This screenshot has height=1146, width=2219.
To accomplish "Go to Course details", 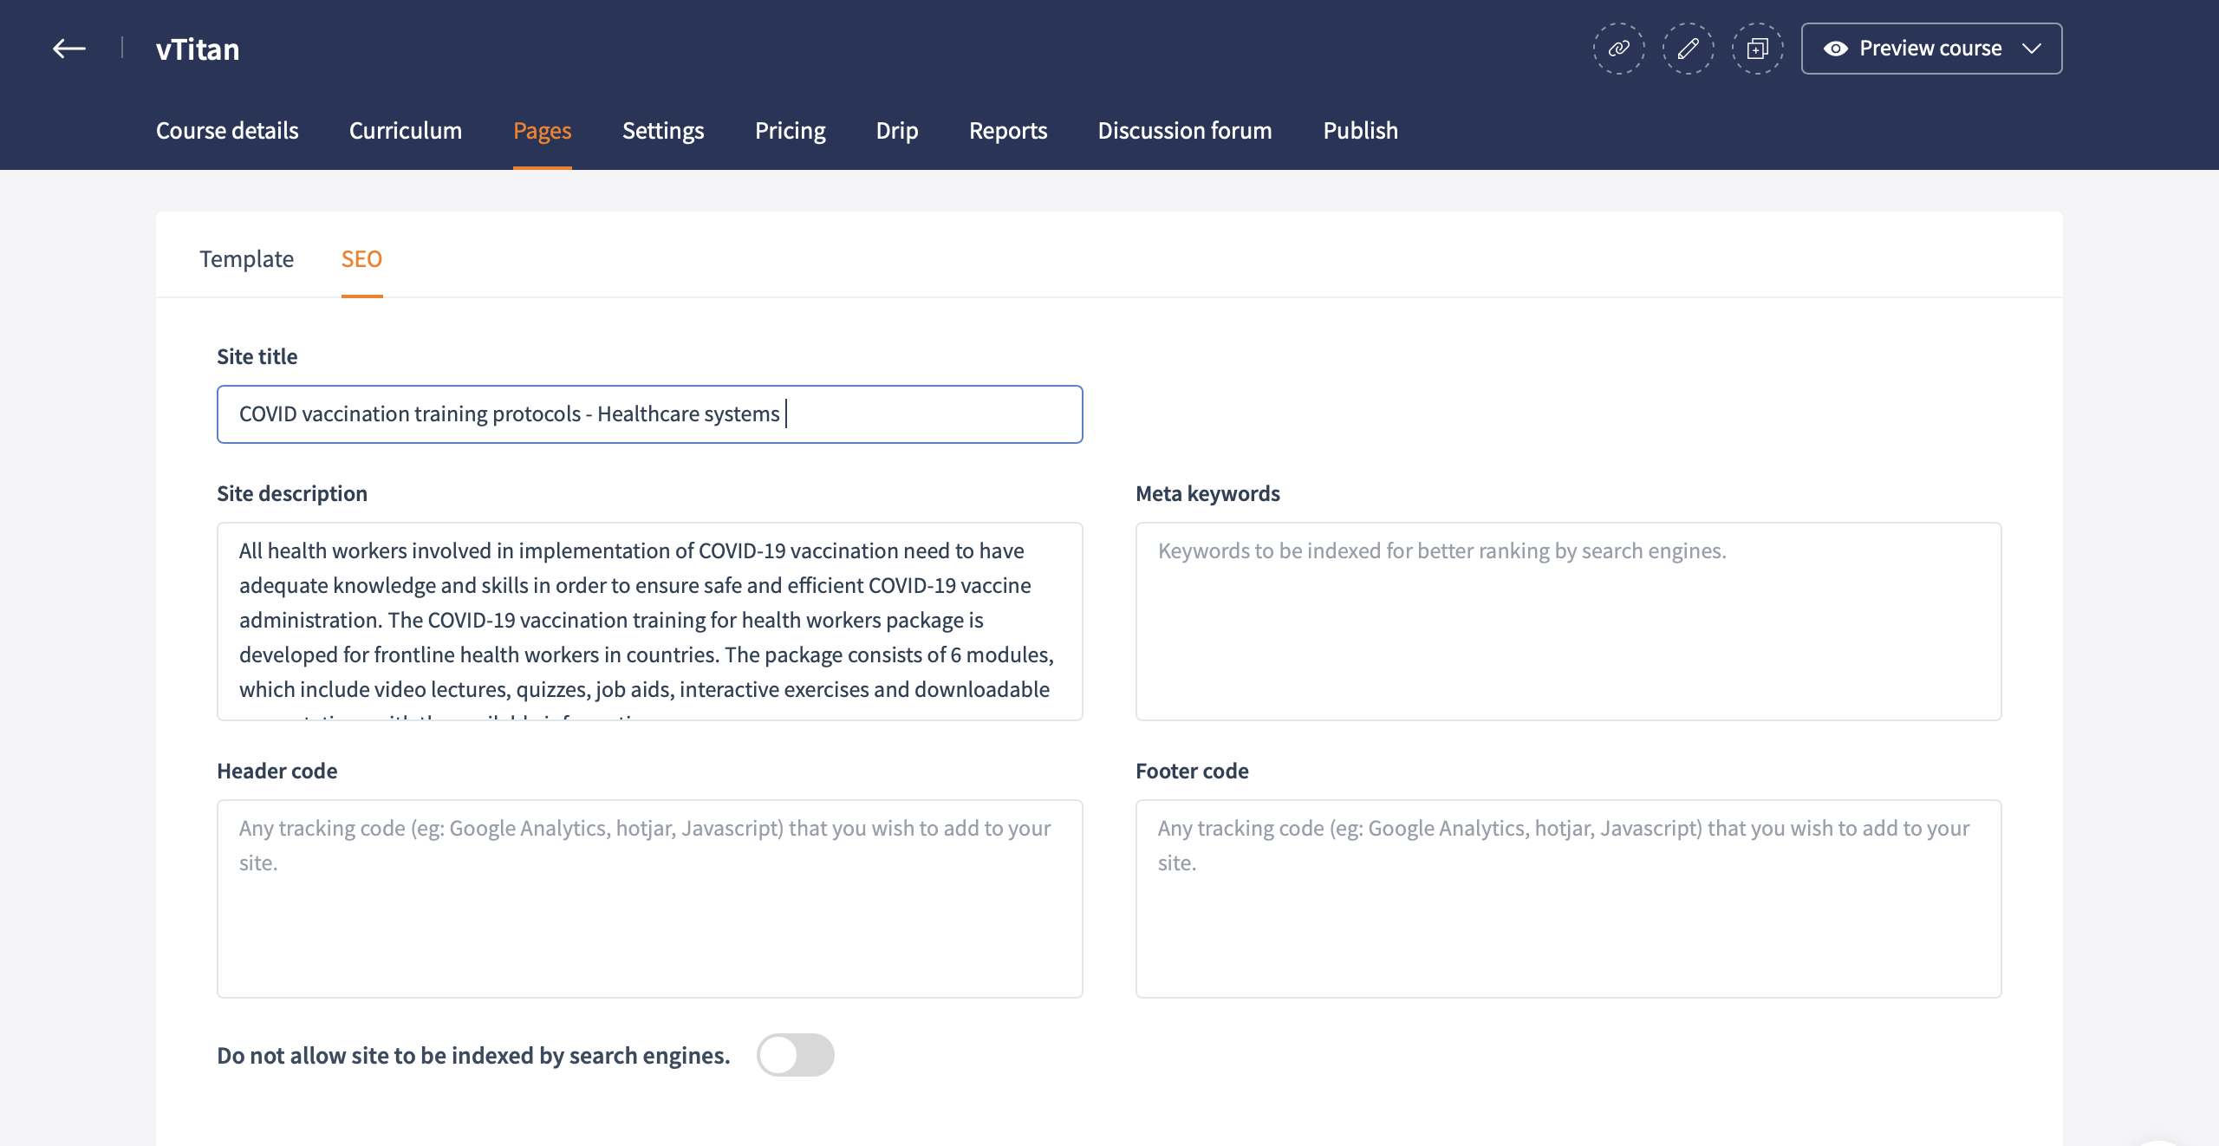I will point(227,131).
